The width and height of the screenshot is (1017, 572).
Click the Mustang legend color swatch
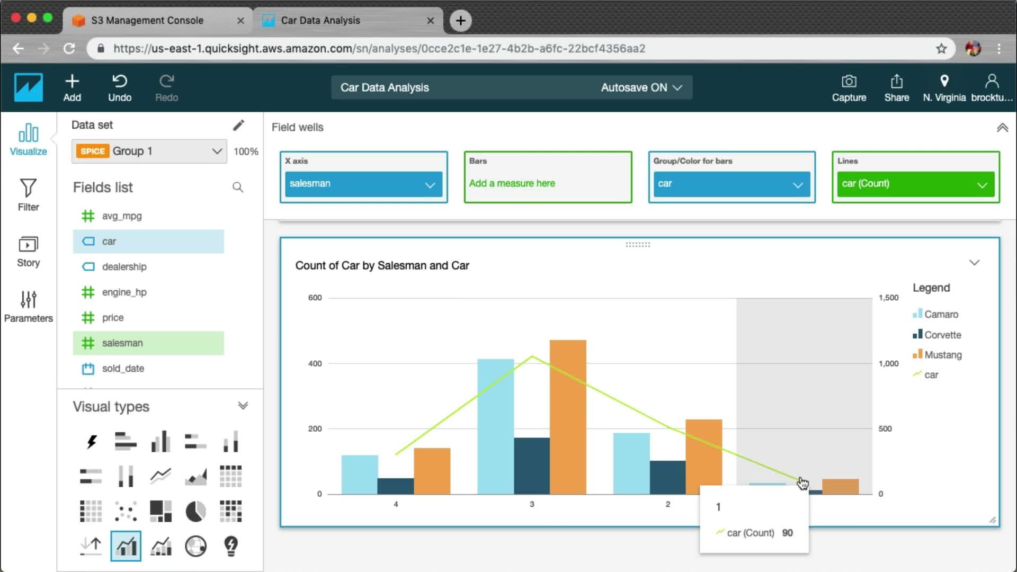pyautogui.click(x=917, y=354)
